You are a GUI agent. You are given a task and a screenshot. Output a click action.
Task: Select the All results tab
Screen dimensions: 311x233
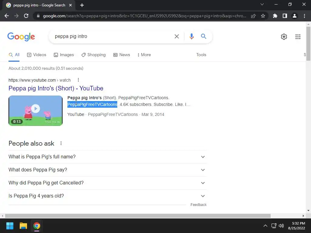tap(14, 55)
